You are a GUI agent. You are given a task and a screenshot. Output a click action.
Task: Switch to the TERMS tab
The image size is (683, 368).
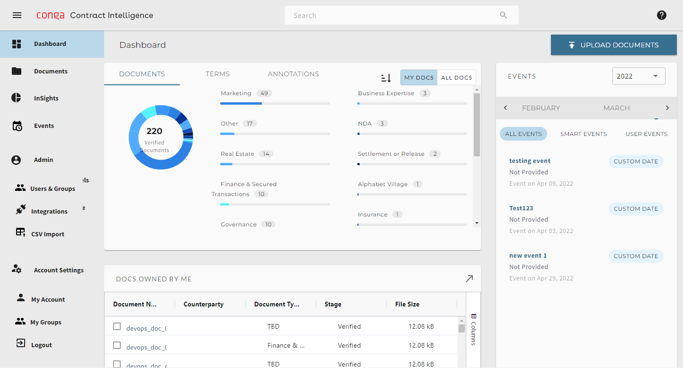[217, 74]
